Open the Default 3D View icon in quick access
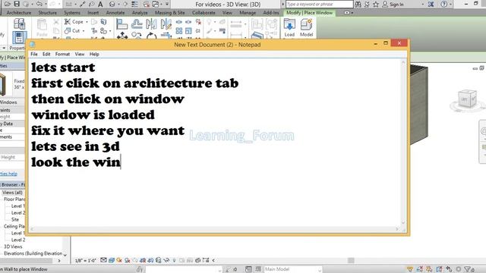The width and height of the screenshot is (486, 273). pyautogui.click(x=112, y=4)
